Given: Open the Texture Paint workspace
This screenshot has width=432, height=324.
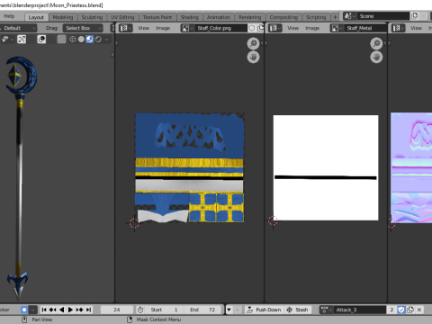Looking at the screenshot, I should pos(157,17).
